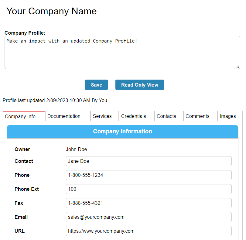
Task: Click the Company Information panel header
Action: (x=122, y=132)
